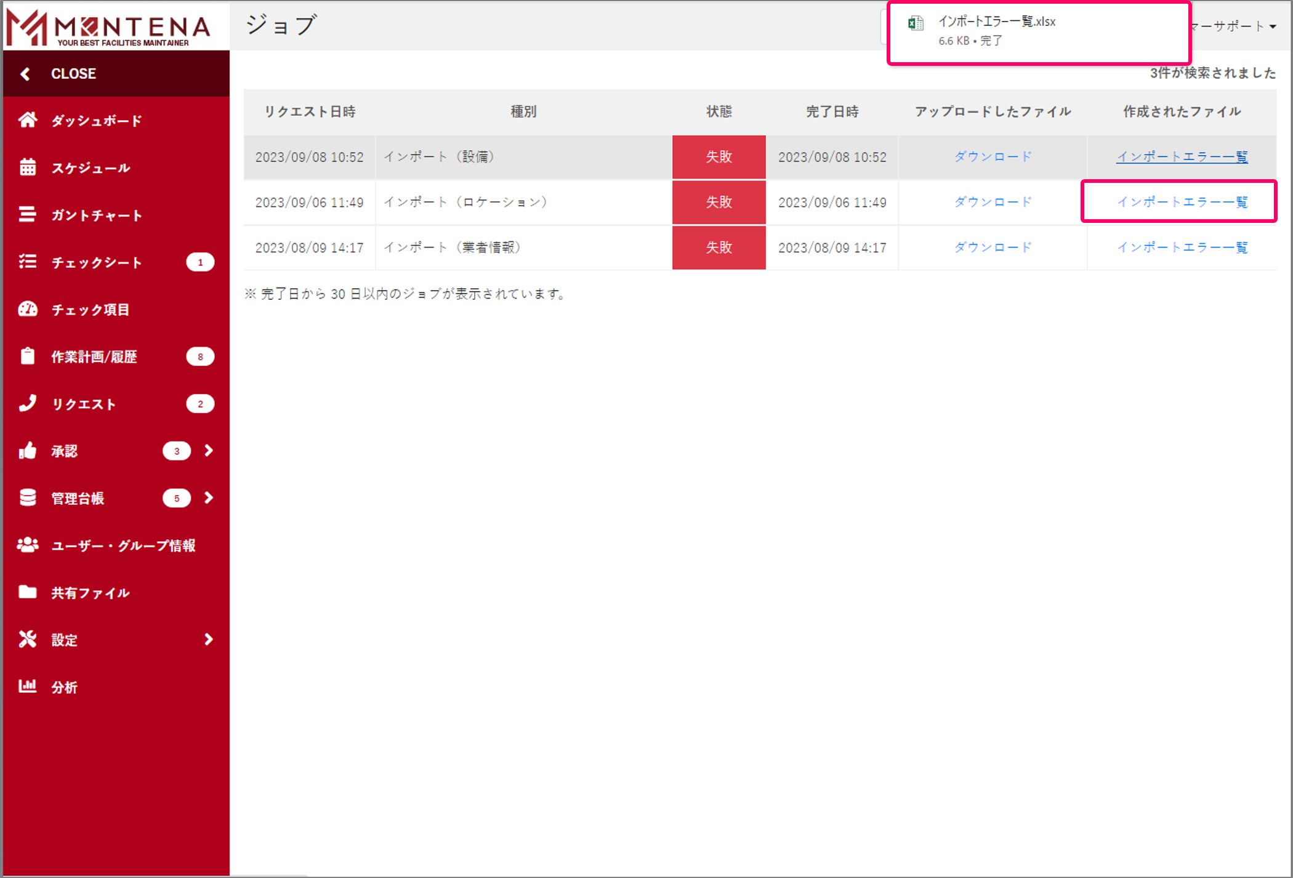Image resolution: width=1293 pixels, height=878 pixels.
Task: Download uploaded file for equipment import
Action: point(993,157)
